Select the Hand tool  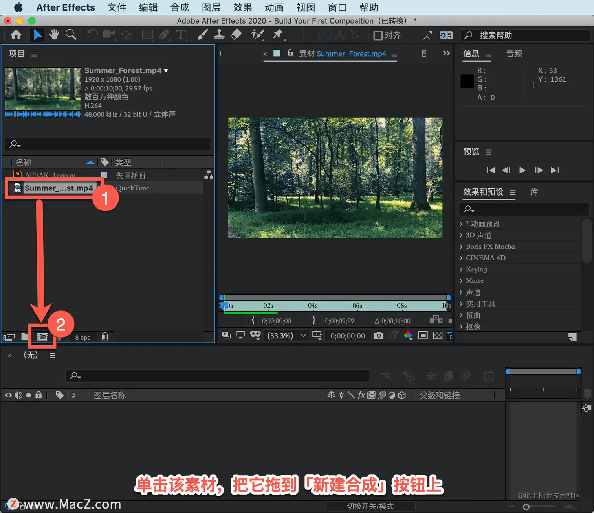pyautogui.click(x=54, y=35)
